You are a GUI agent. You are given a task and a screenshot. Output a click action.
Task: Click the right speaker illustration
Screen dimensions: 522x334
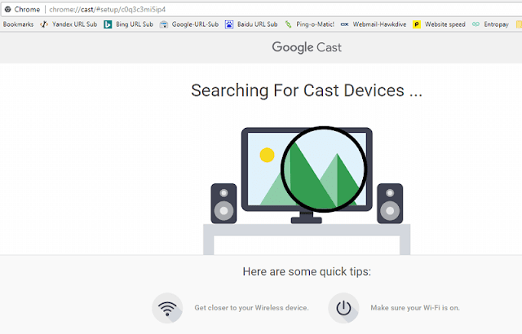point(390,204)
